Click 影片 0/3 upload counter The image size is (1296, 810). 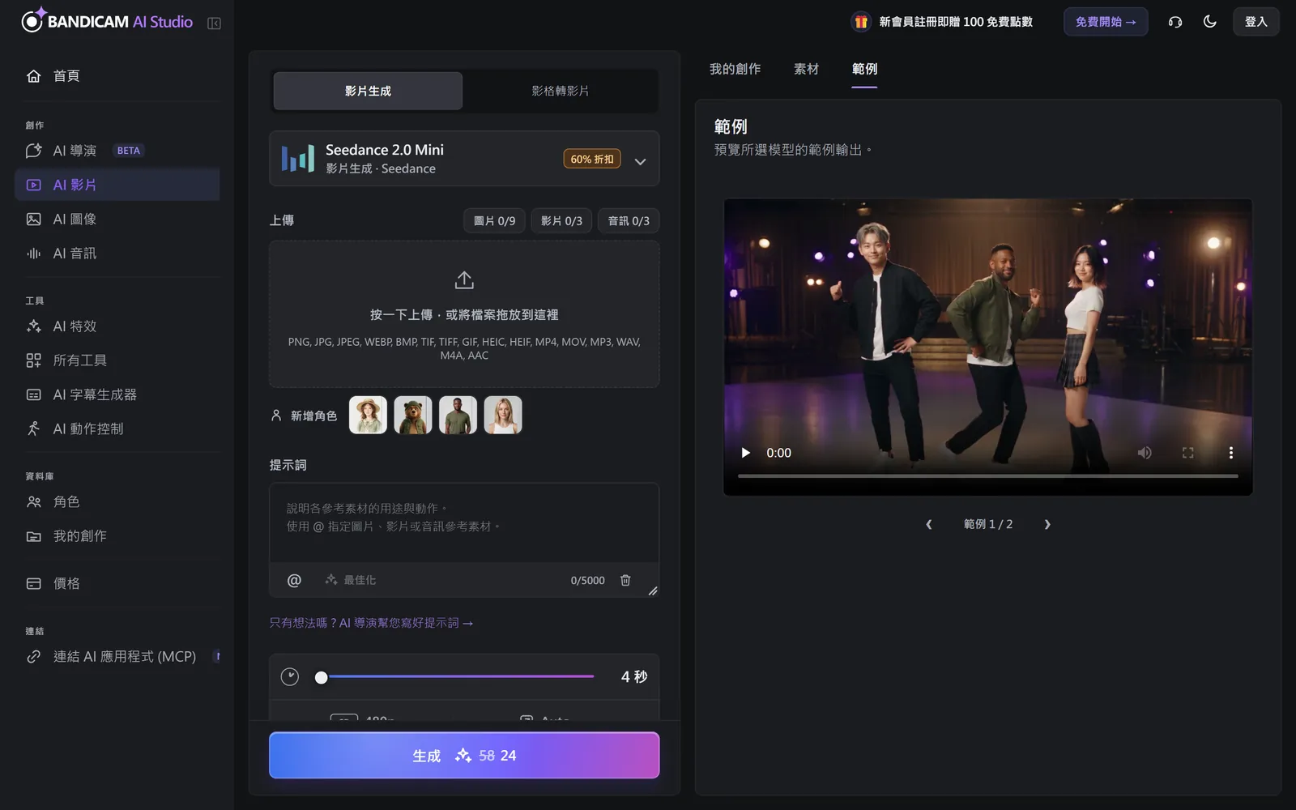point(561,221)
